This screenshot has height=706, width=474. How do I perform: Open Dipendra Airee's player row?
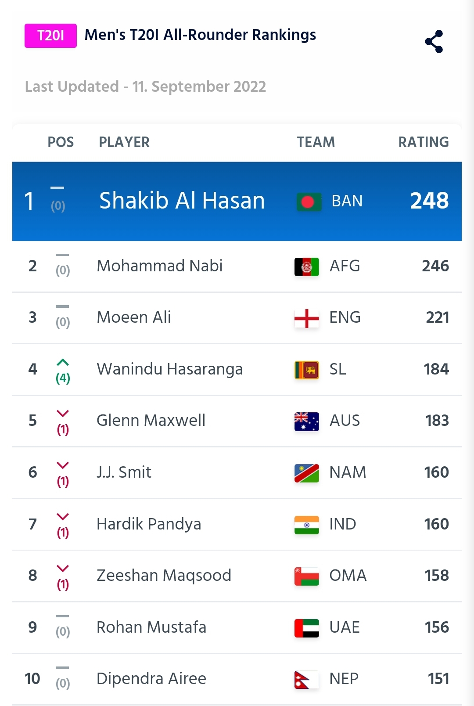tap(237, 679)
